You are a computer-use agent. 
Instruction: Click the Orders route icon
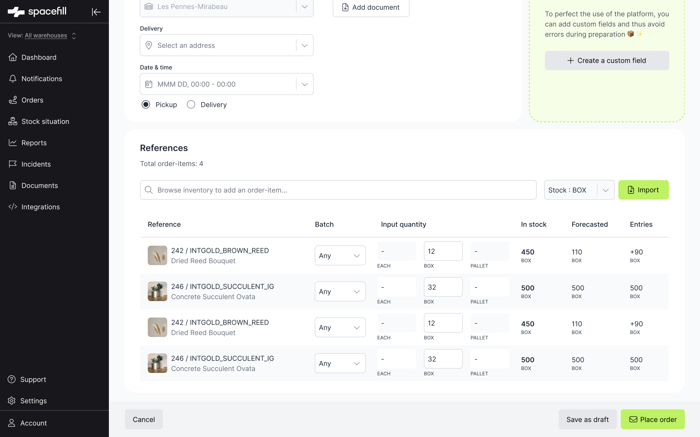coord(13,100)
